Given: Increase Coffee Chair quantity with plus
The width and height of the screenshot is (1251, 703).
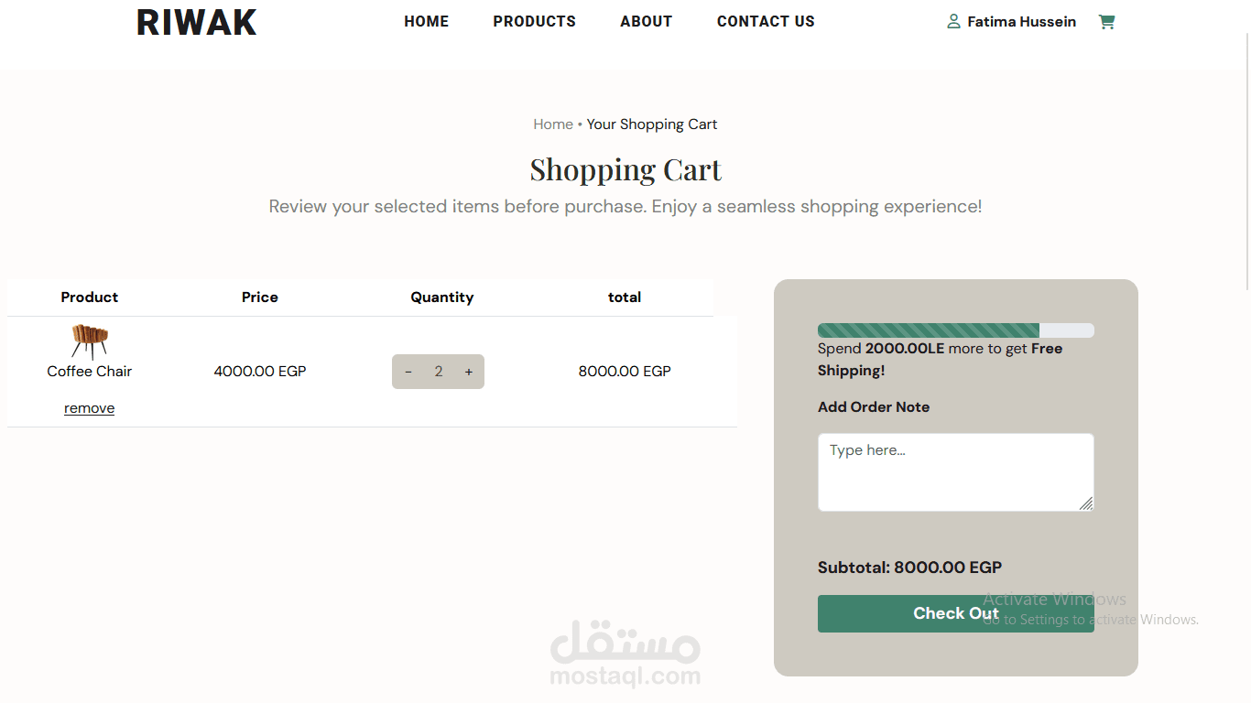Looking at the screenshot, I should tap(469, 372).
